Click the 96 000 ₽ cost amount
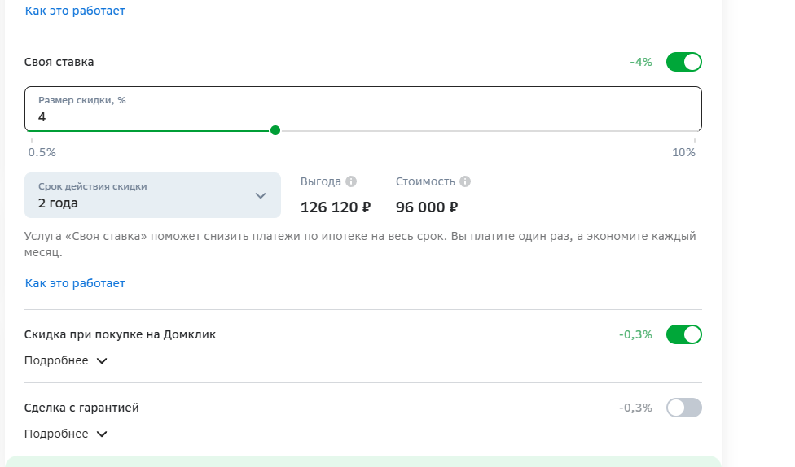 pos(427,207)
